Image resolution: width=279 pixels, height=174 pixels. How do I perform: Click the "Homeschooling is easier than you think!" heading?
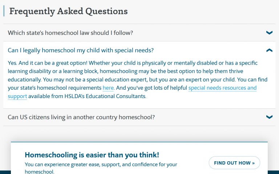click(92, 155)
